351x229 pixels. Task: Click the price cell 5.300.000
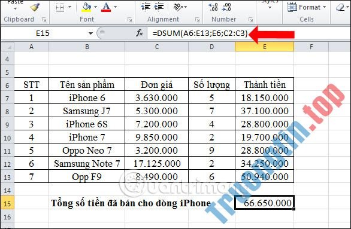point(157,111)
